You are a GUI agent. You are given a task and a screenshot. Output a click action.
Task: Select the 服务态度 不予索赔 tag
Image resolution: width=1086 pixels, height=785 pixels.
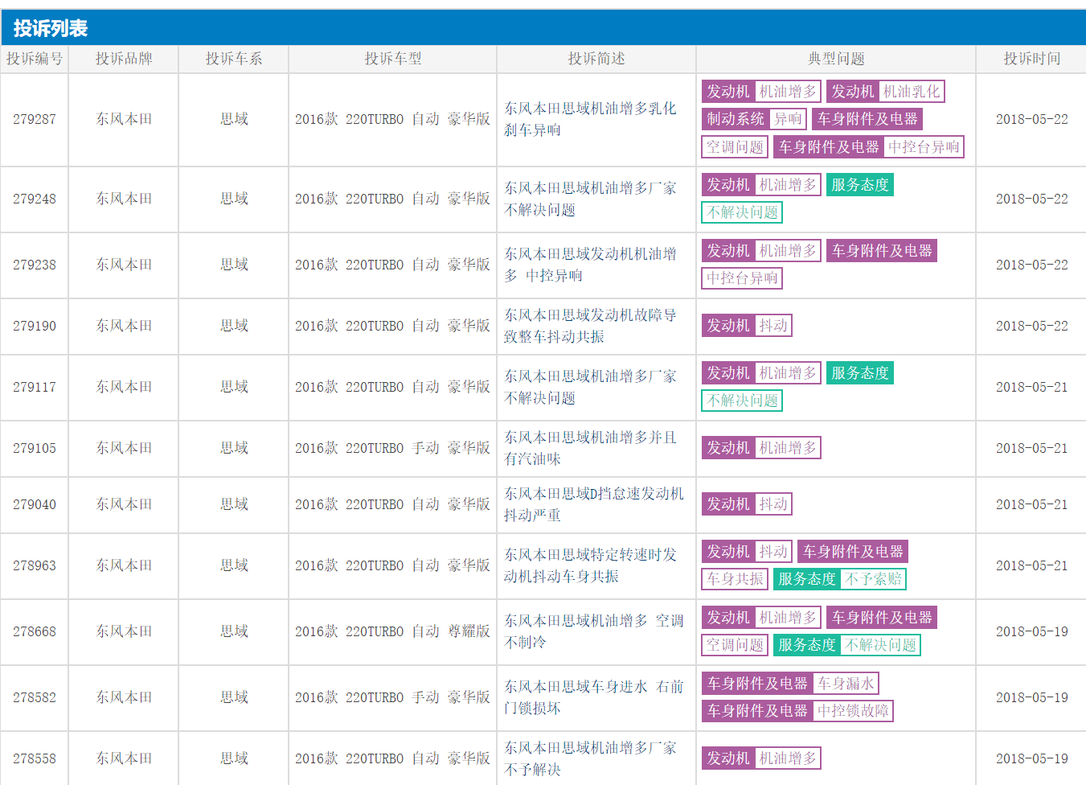pyautogui.click(x=840, y=579)
